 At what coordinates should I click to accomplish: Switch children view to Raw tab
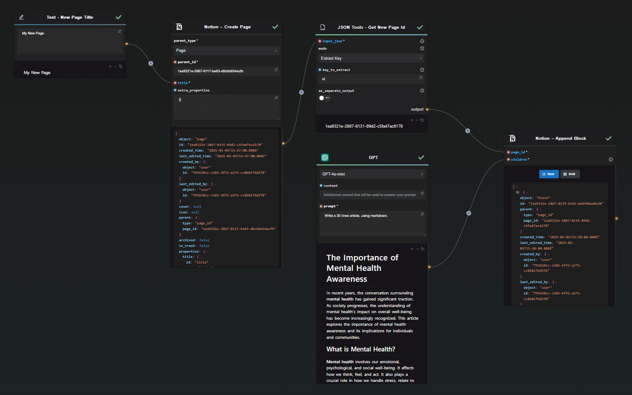click(x=549, y=174)
